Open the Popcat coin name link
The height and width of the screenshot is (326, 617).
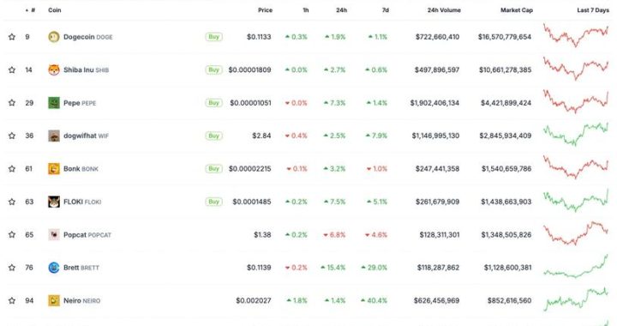pyautogui.click(x=75, y=235)
